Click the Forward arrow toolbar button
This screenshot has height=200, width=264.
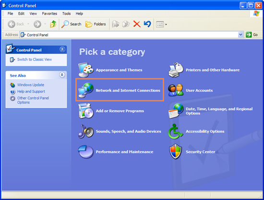[37, 24]
